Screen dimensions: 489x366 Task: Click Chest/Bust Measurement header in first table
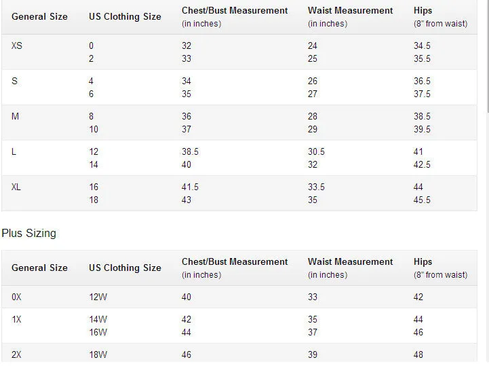[235, 11]
